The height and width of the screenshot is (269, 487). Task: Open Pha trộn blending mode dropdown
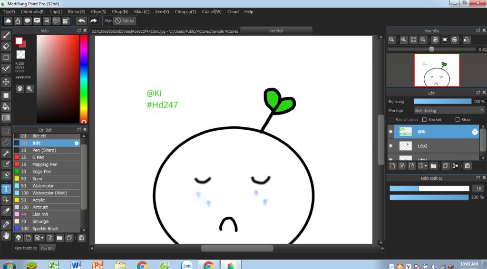(x=449, y=110)
